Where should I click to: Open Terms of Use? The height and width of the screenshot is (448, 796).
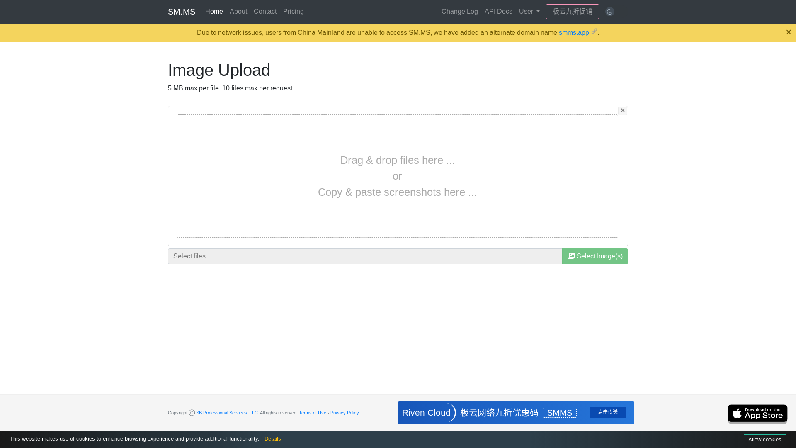click(312, 413)
